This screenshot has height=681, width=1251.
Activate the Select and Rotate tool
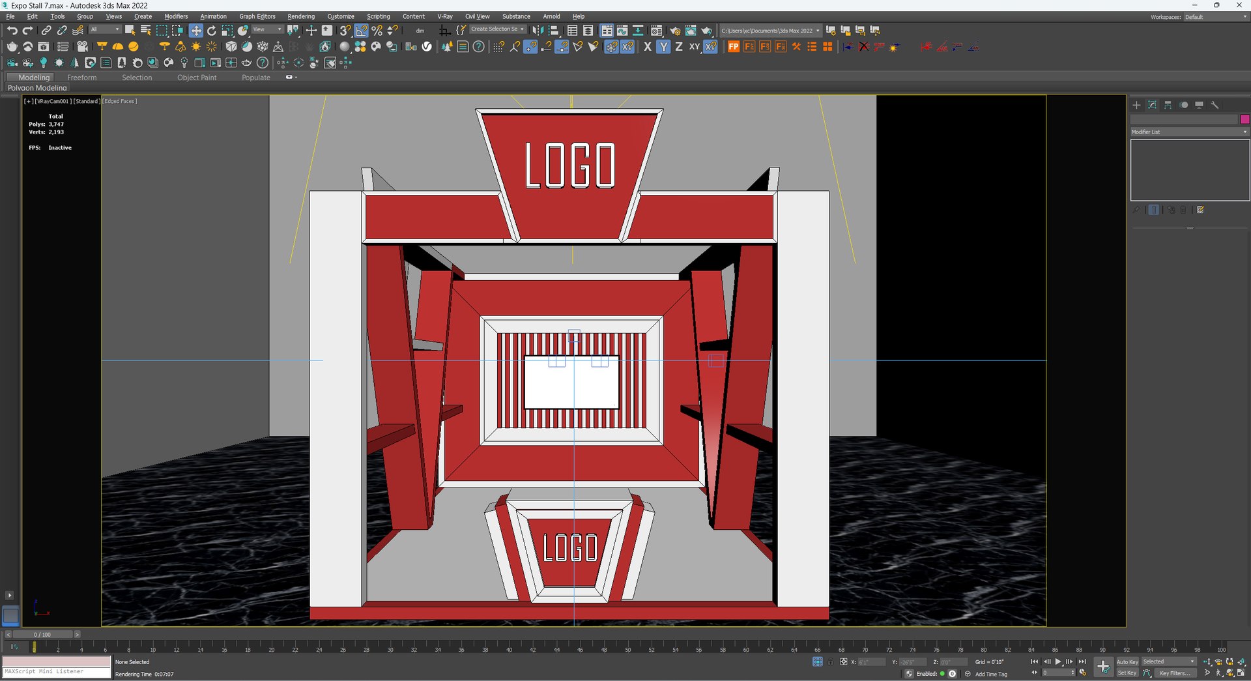pyautogui.click(x=211, y=31)
